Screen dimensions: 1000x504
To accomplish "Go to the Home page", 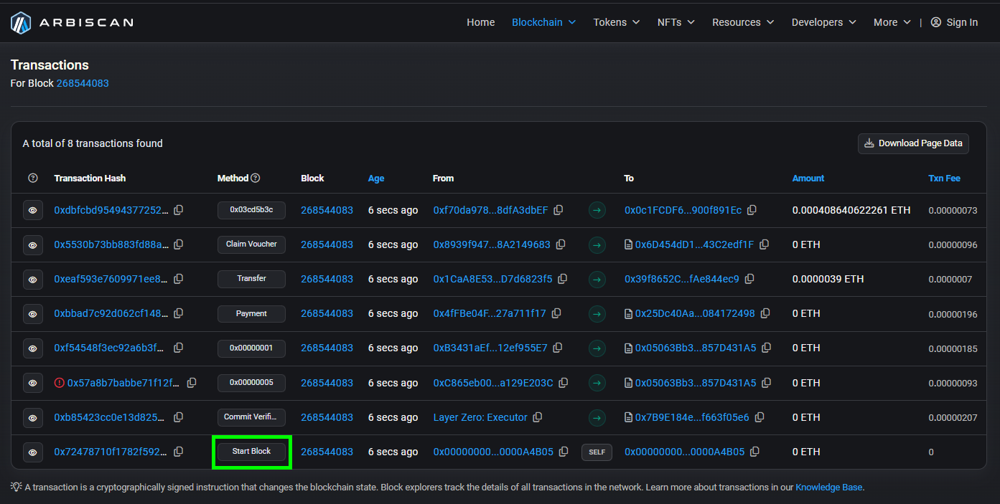I will click(x=480, y=22).
